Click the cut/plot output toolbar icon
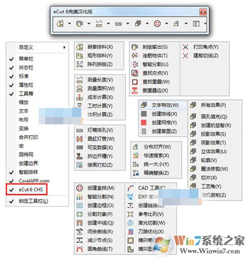The width and height of the screenshot is (248, 258). [x=79, y=24]
